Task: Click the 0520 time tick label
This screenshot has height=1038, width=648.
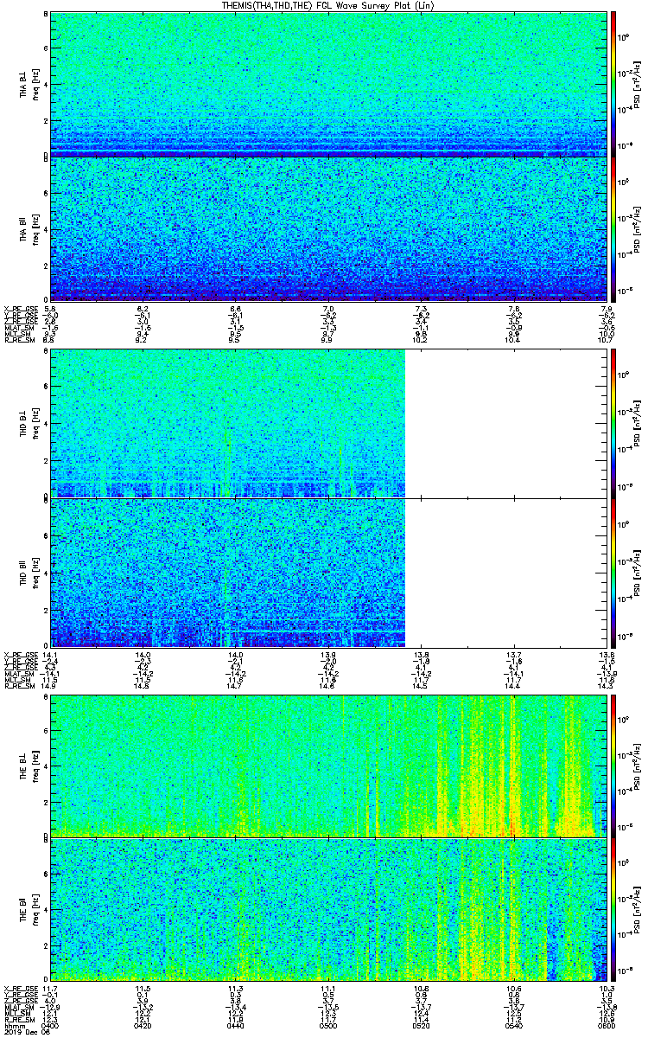Action: tap(421, 1026)
